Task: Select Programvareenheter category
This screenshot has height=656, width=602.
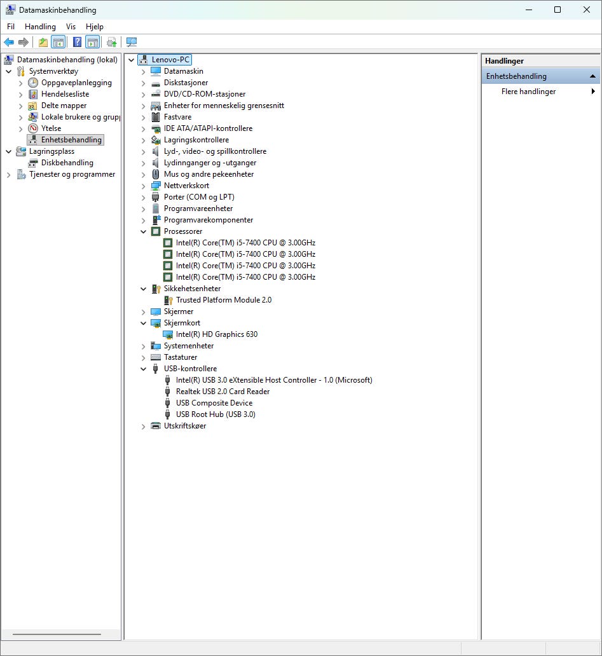Action: 198,208
